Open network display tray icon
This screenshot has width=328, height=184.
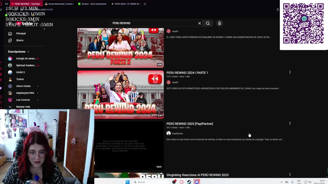click(x=305, y=182)
